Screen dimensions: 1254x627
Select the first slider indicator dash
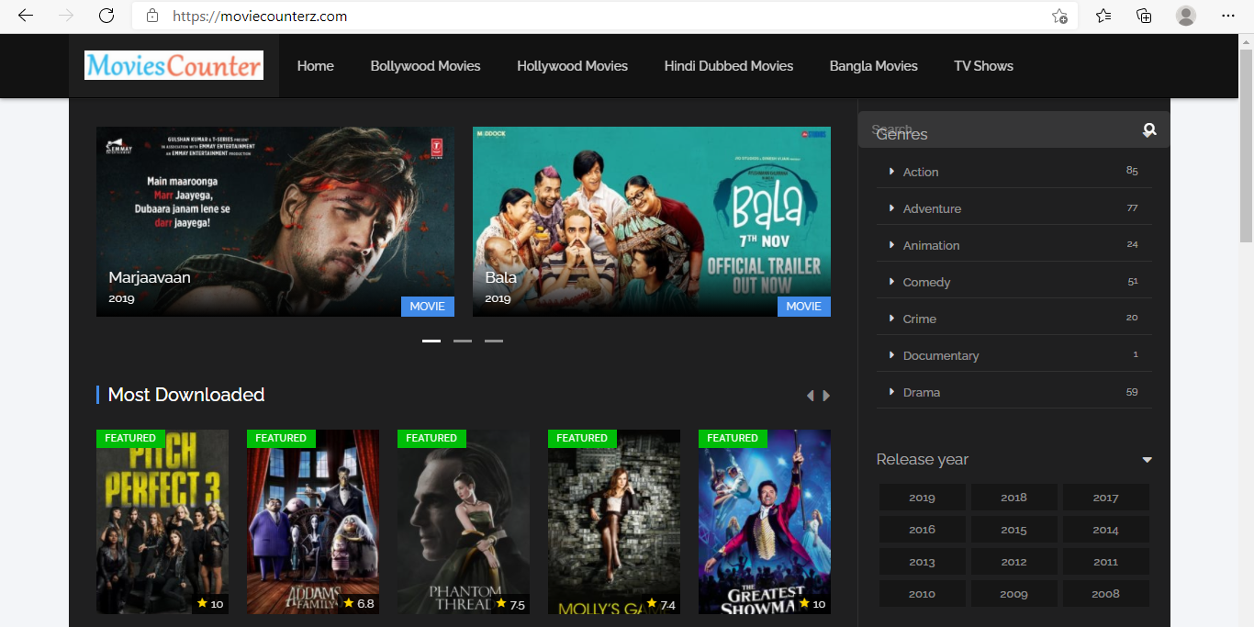point(431,341)
